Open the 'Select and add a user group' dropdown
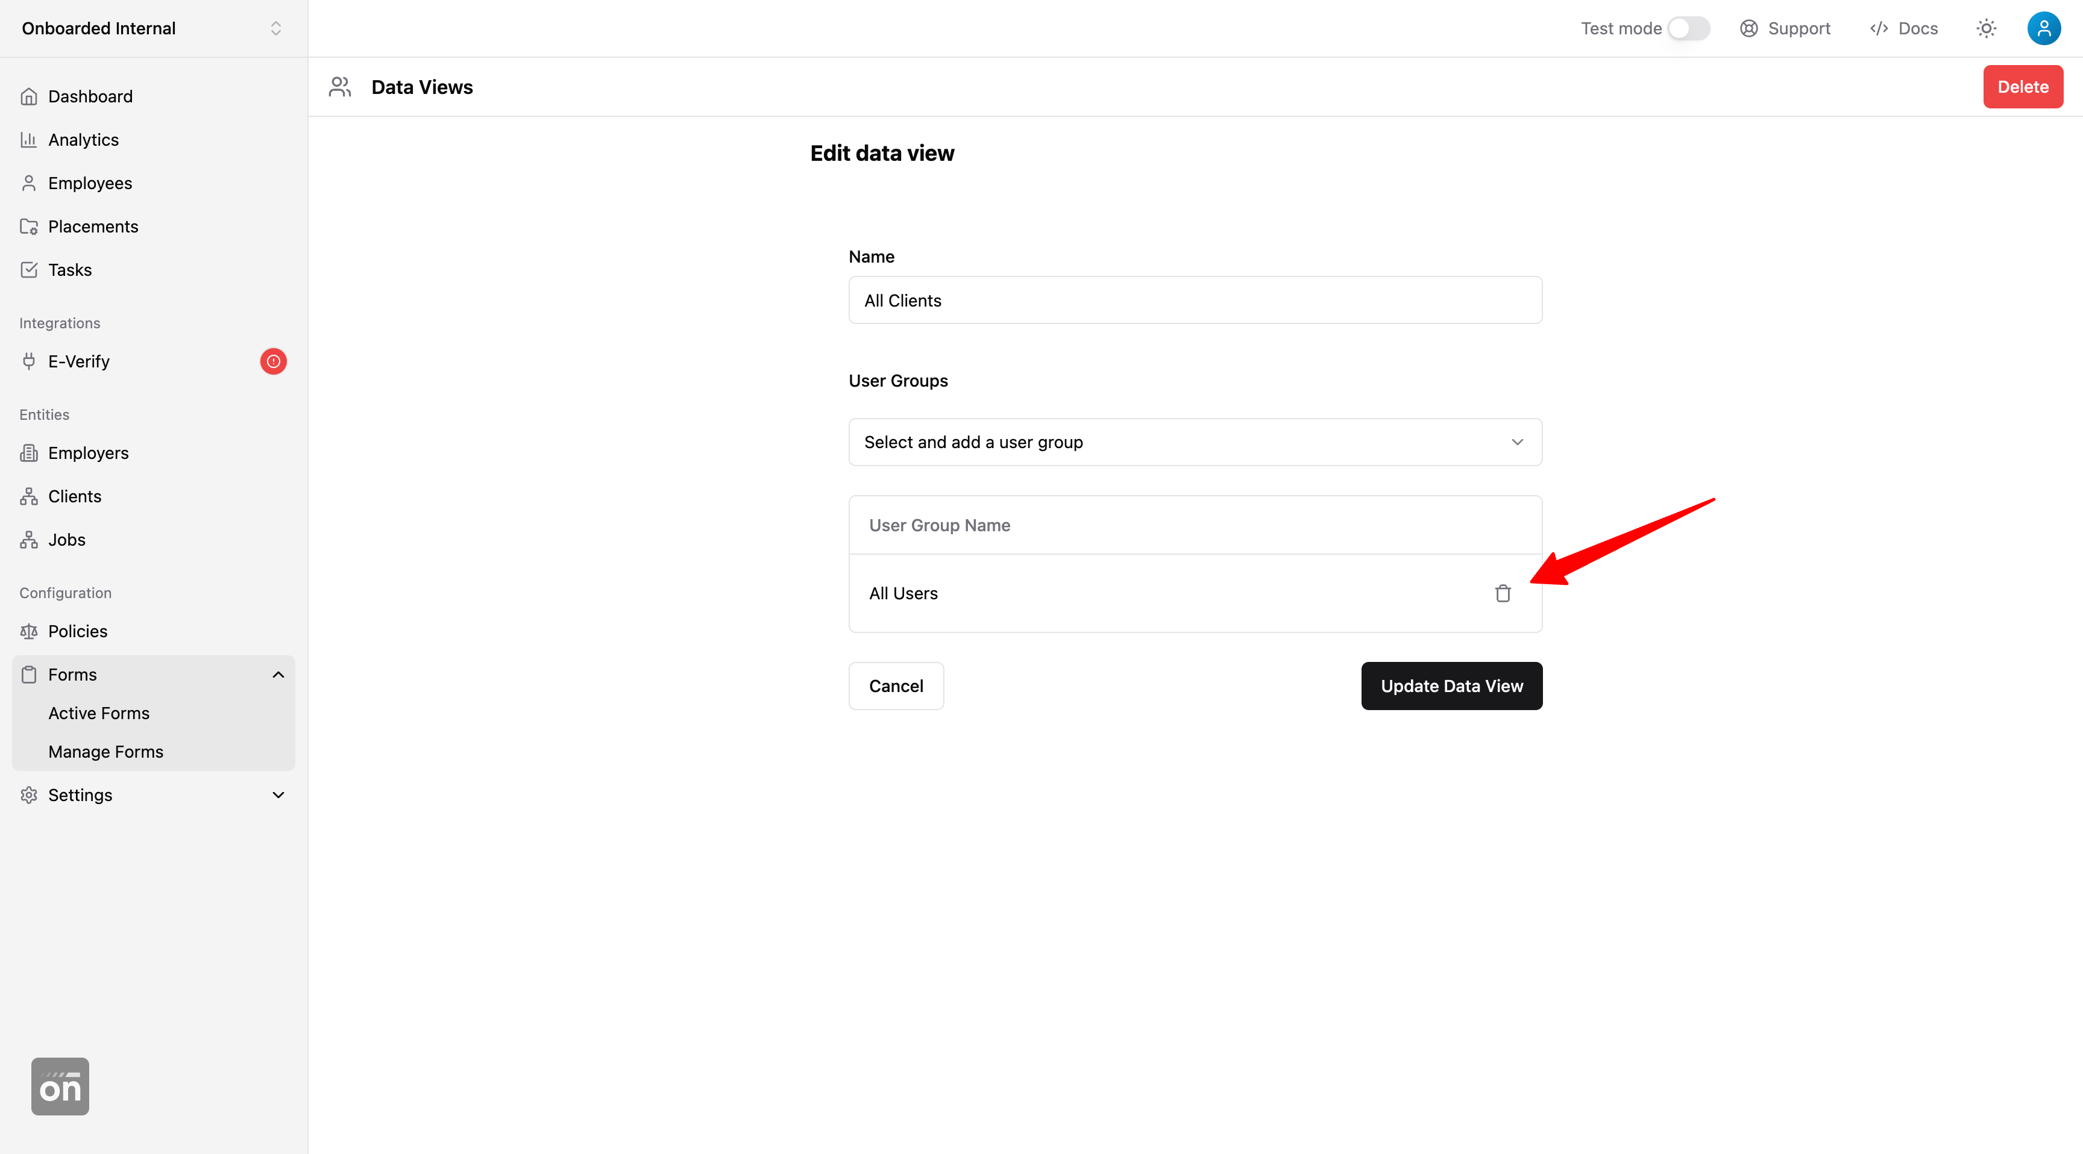This screenshot has height=1154, width=2083. point(1195,442)
